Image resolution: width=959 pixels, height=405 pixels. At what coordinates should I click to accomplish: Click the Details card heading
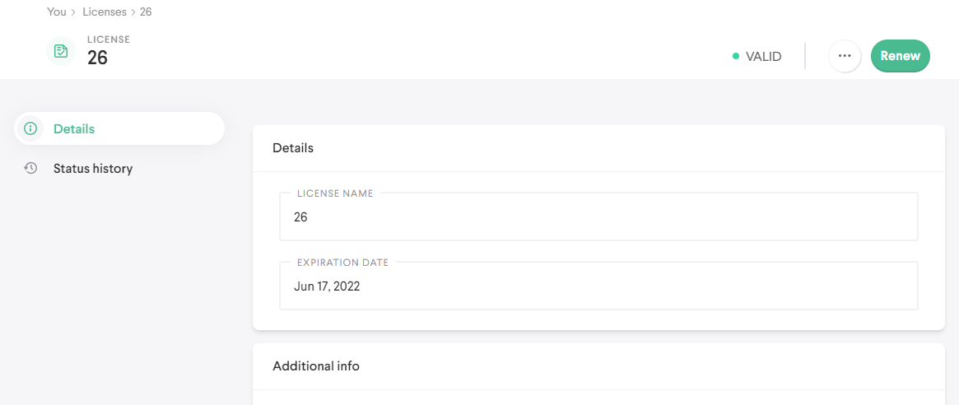tap(293, 148)
